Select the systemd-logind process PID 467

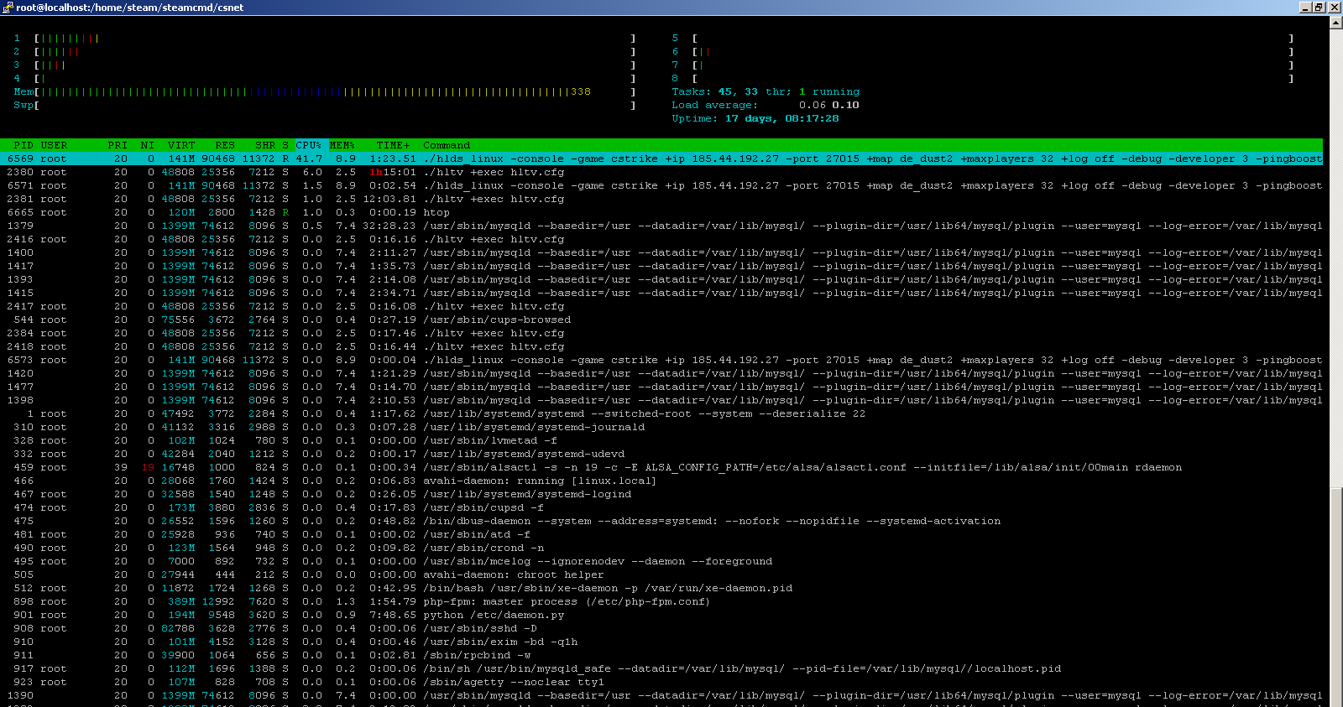tap(661, 494)
